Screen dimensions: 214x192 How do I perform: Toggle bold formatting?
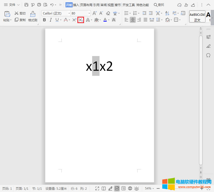pyautogui.click(x=44, y=20)
